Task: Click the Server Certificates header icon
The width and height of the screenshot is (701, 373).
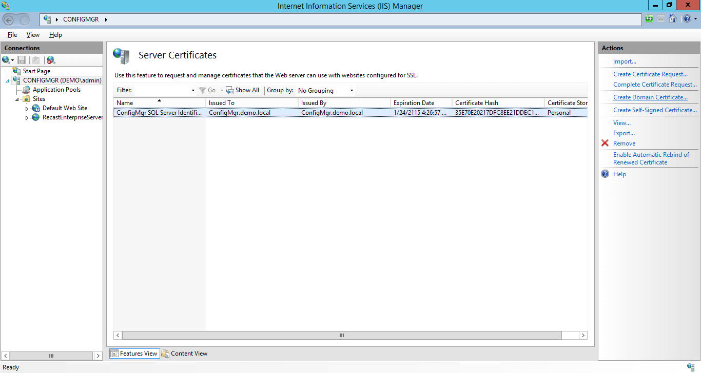Action: 122,56
